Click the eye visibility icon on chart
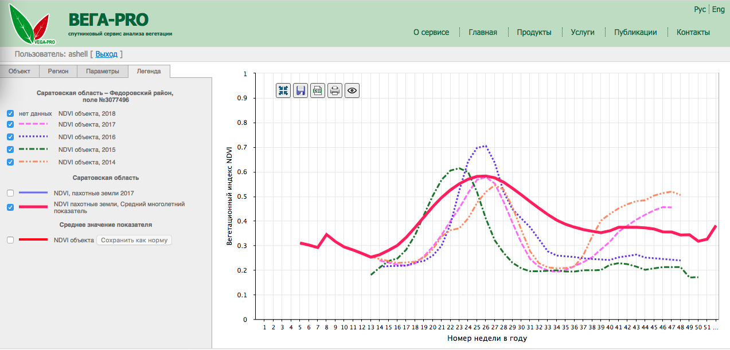 pyautogui.click(x=352, y=90)
